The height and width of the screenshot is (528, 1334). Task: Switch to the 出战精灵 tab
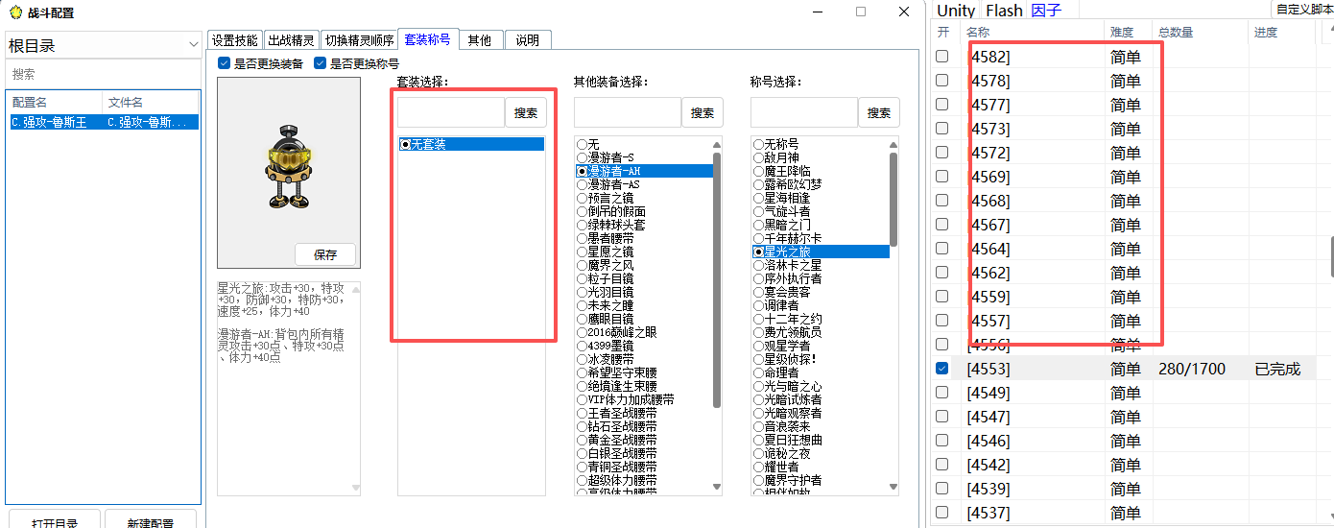[291, 40]
